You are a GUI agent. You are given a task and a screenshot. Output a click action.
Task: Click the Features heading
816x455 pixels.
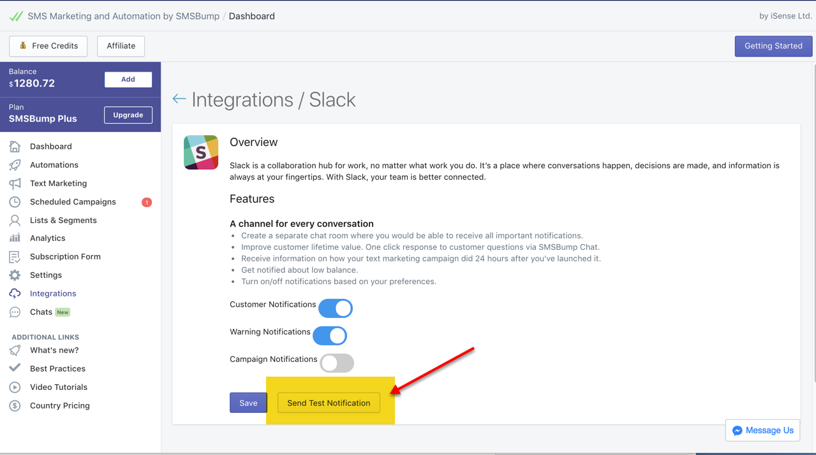click(252, 199)
